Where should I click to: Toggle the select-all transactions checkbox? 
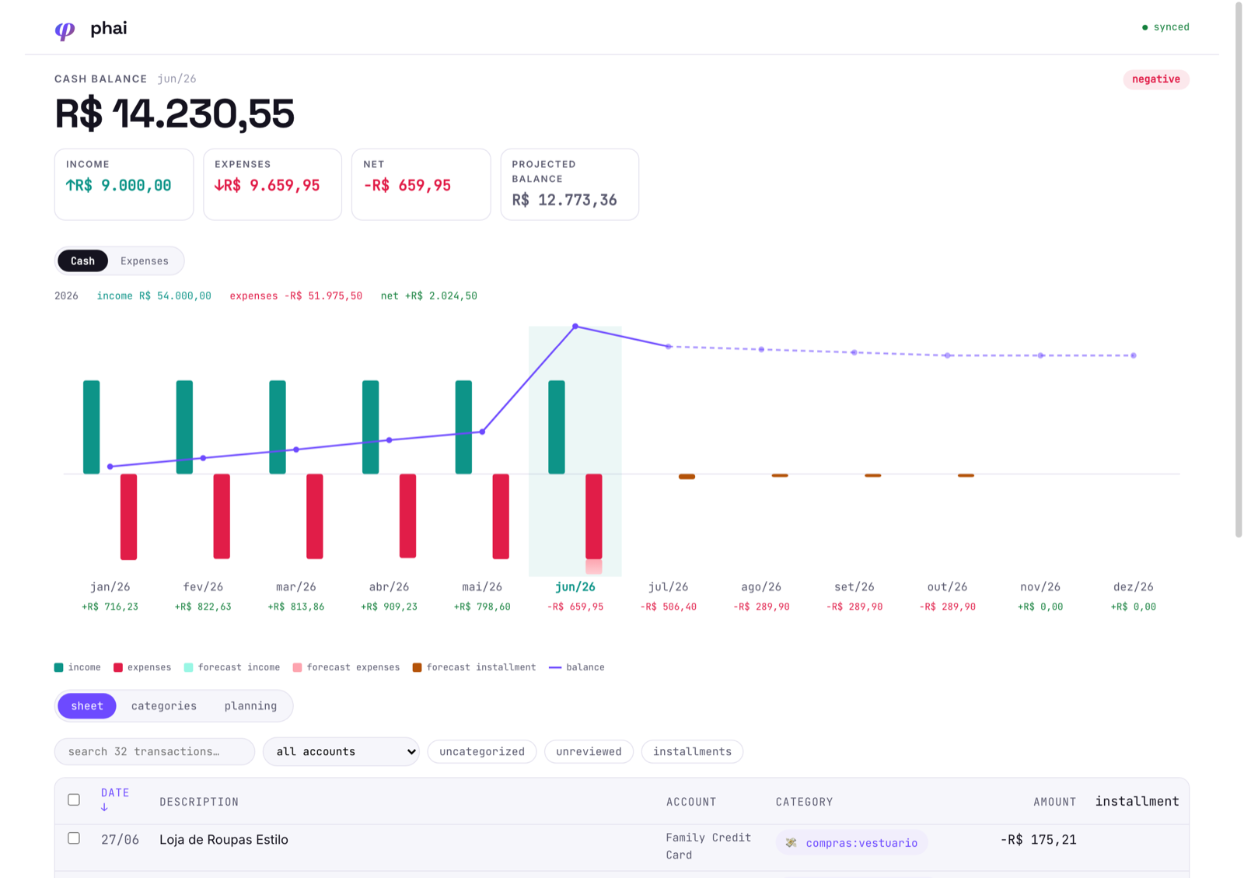tap(74, 799)
